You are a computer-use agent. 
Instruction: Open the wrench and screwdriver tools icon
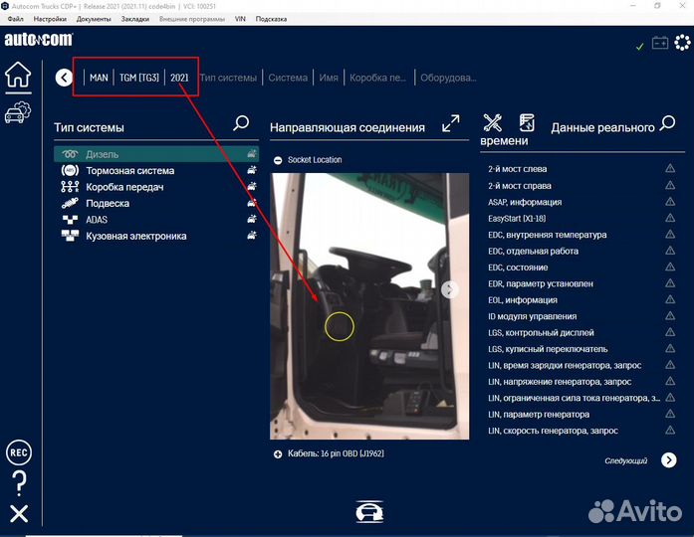492,123
